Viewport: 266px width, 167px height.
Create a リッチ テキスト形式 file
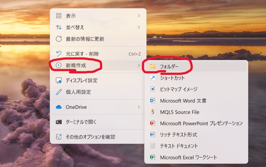tap(178, 135)
